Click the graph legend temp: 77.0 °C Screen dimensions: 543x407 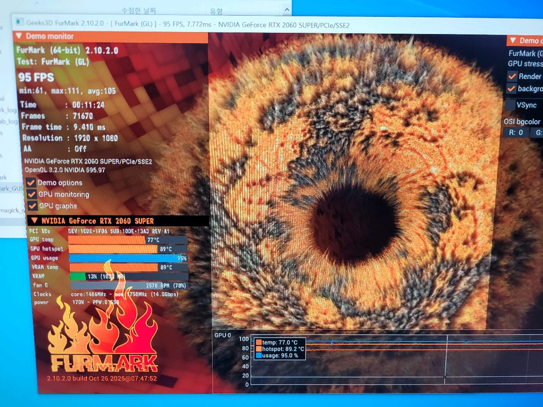[x=280, y=342]
